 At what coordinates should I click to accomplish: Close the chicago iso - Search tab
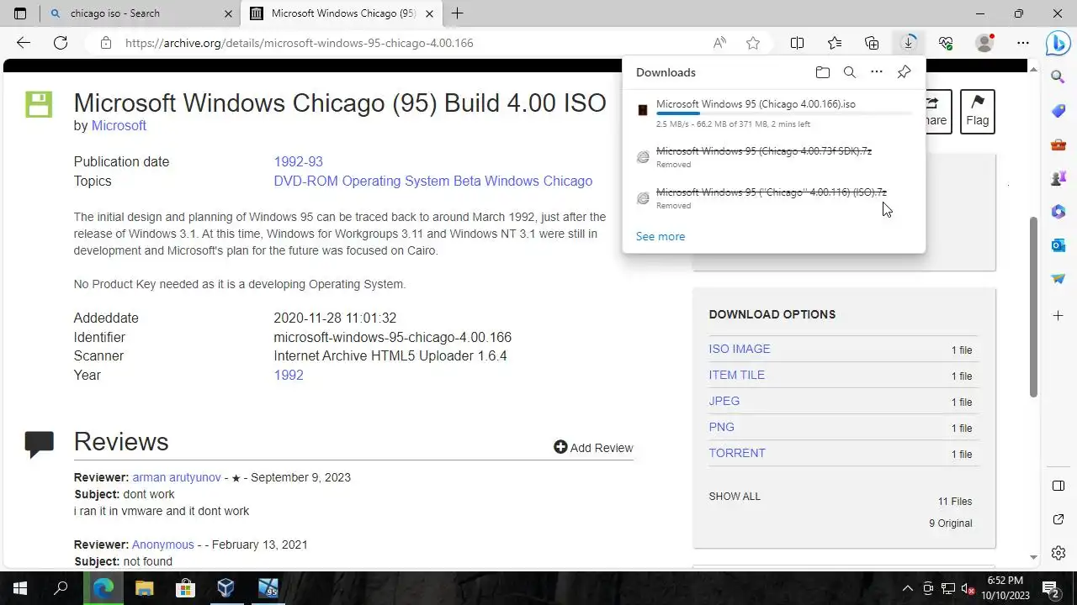(228, 13)
